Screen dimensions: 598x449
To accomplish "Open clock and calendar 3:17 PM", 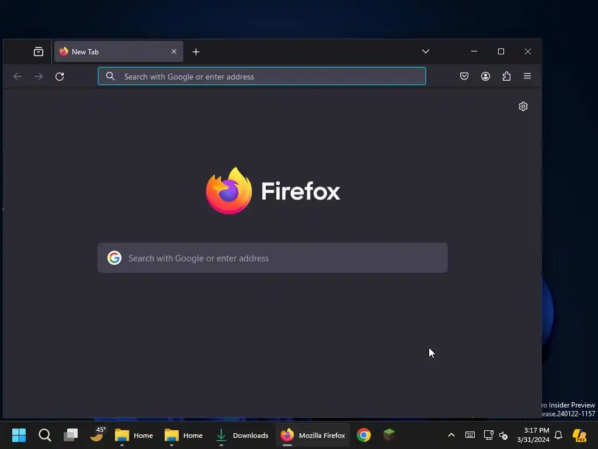I will [x=533, y=435].
